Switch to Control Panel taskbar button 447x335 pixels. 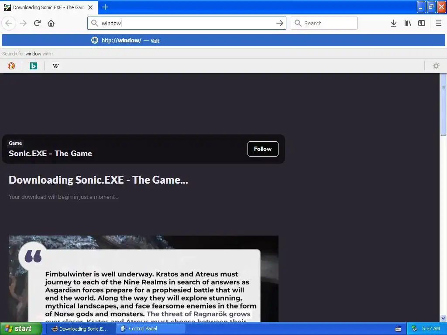coord(151,329)
